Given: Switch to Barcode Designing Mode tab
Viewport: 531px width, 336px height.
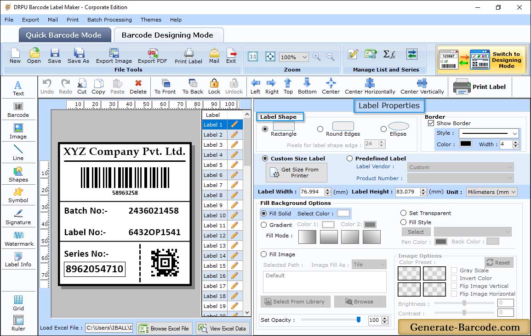Looking at the screenshot, I should 168,35.
